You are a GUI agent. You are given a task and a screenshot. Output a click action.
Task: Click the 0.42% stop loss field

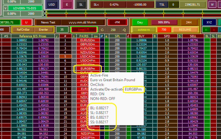(x=114, y=5)
